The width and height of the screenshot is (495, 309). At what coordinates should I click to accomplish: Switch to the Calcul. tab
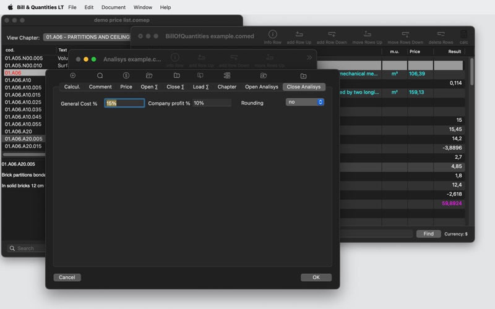click(72, 87)
